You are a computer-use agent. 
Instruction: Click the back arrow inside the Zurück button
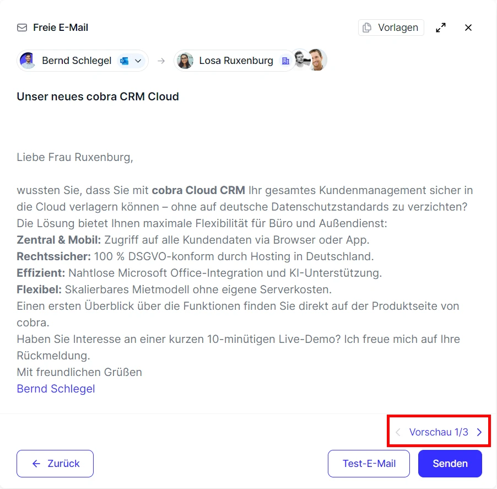[x=35, y=464]
